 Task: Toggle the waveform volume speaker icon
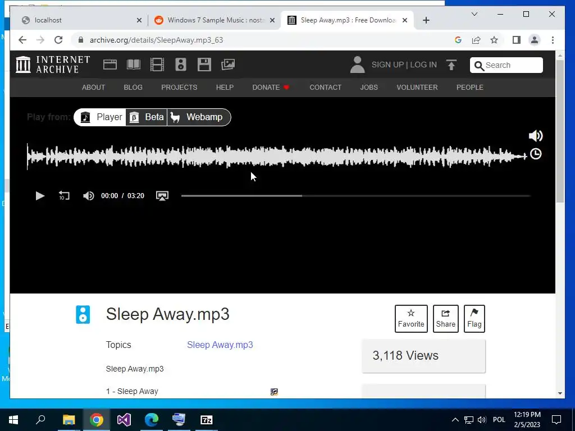[x=536, y=136]
